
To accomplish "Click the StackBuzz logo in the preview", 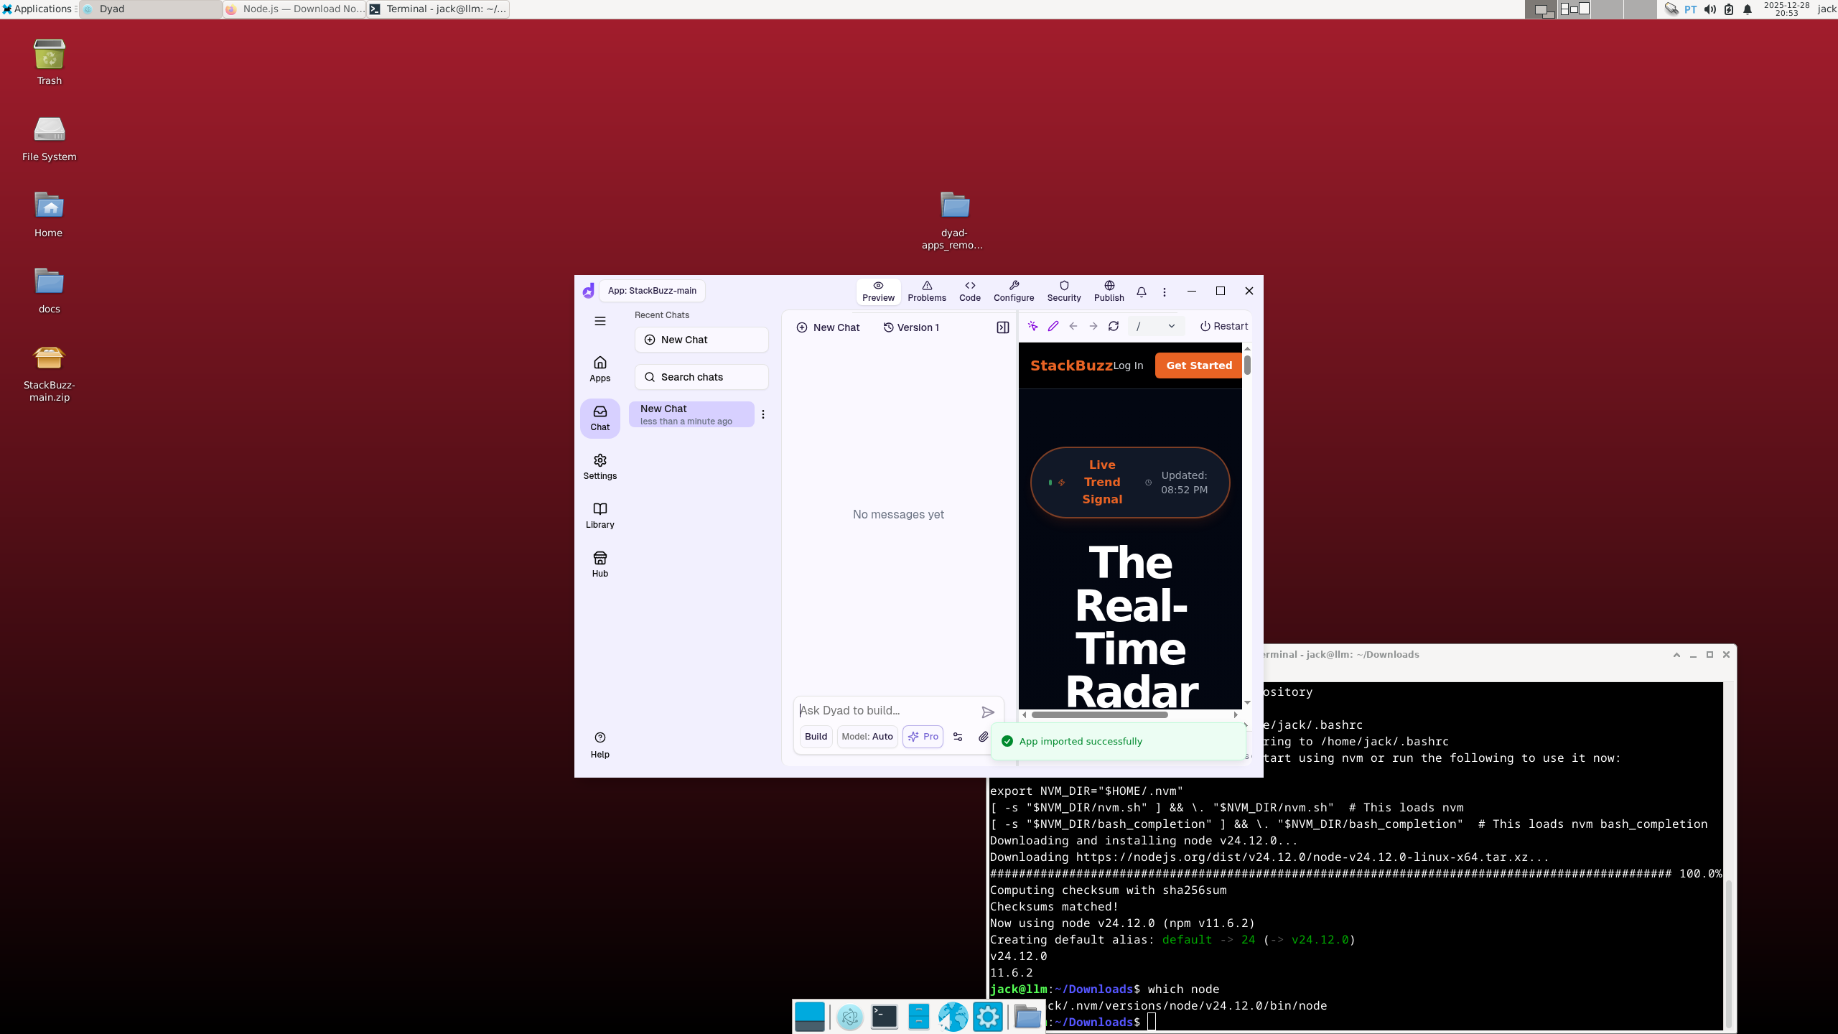I will pyautogui.click(x=1071, y=365).
